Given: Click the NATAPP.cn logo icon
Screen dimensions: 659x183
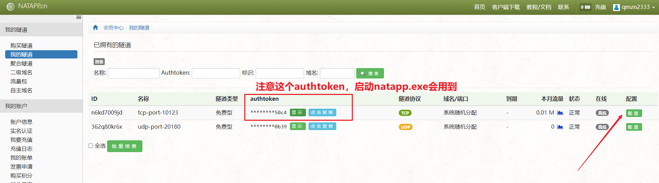Looking at the screenshot, I should 11,7.
